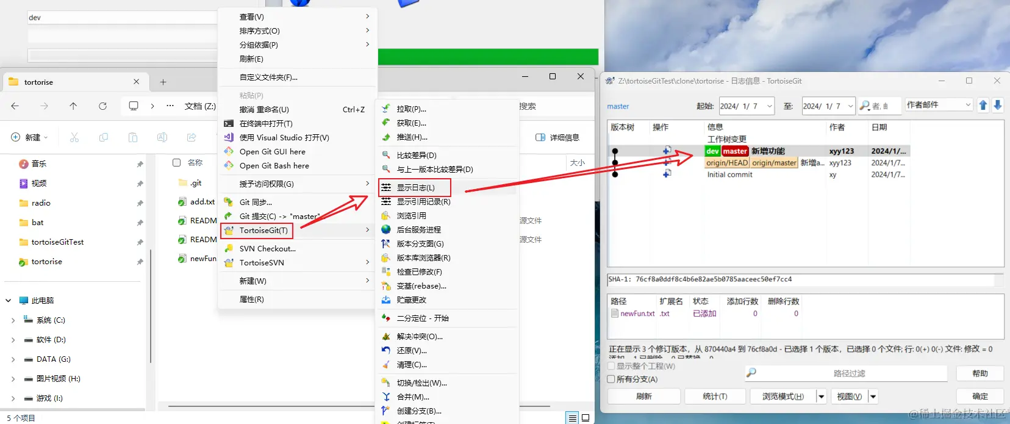This screenshot has width=1010, height=424.
Task: Select the origin/master commit row
Action: (759, 163)
